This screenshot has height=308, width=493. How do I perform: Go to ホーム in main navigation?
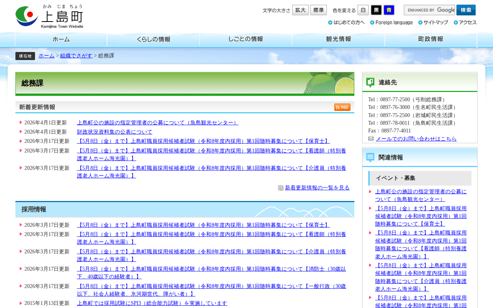61,39
